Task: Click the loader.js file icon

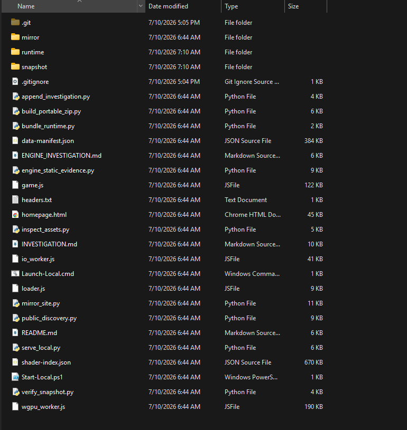Action: pos(15,289)
